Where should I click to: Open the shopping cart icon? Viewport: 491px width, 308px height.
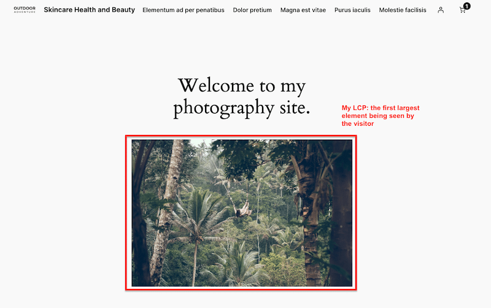pos(462,10)
